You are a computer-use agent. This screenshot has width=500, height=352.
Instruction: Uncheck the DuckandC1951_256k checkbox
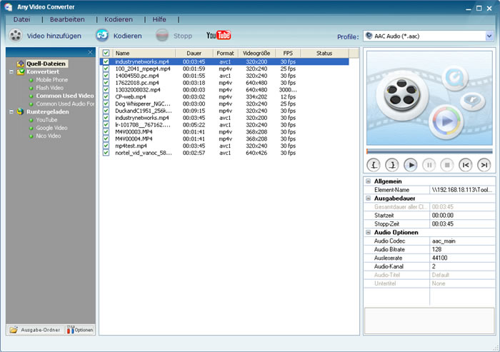tap(106, 111)
